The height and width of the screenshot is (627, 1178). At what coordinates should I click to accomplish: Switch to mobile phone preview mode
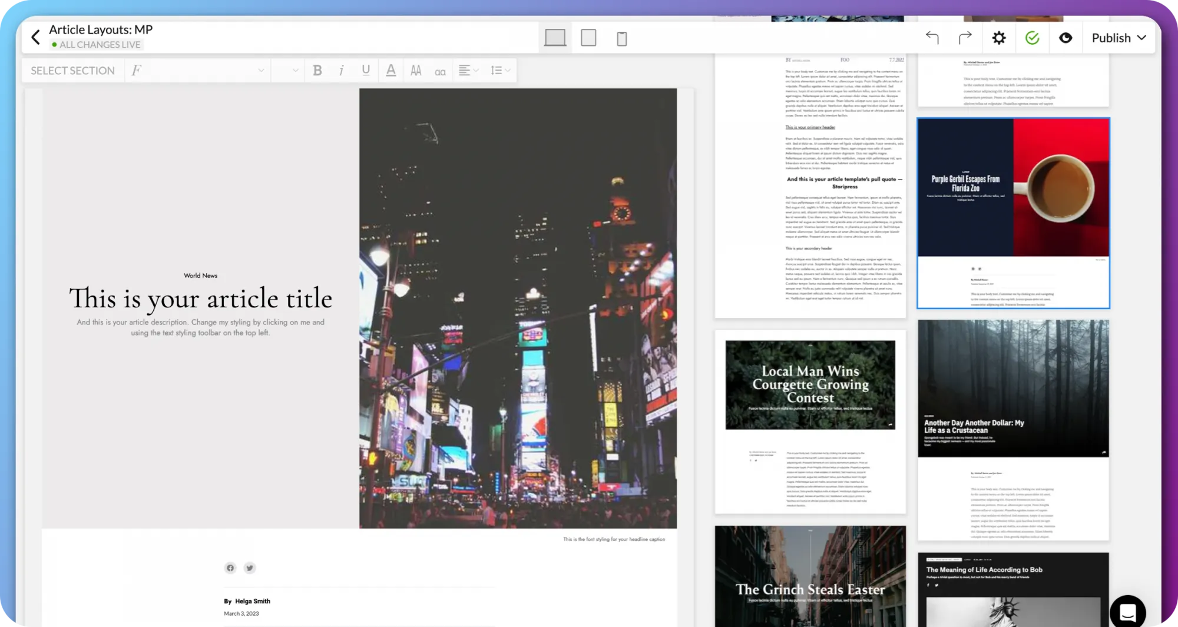[621, 39]
